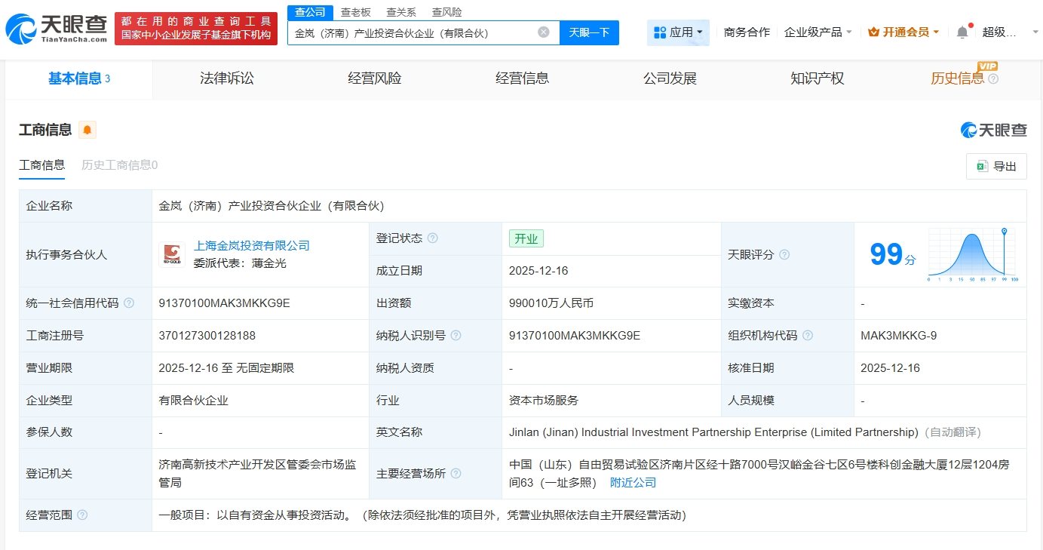Viewport: 1043px width, 550px height.
Task: Clear the search box with X icon
Action: [x=543, y=32]
